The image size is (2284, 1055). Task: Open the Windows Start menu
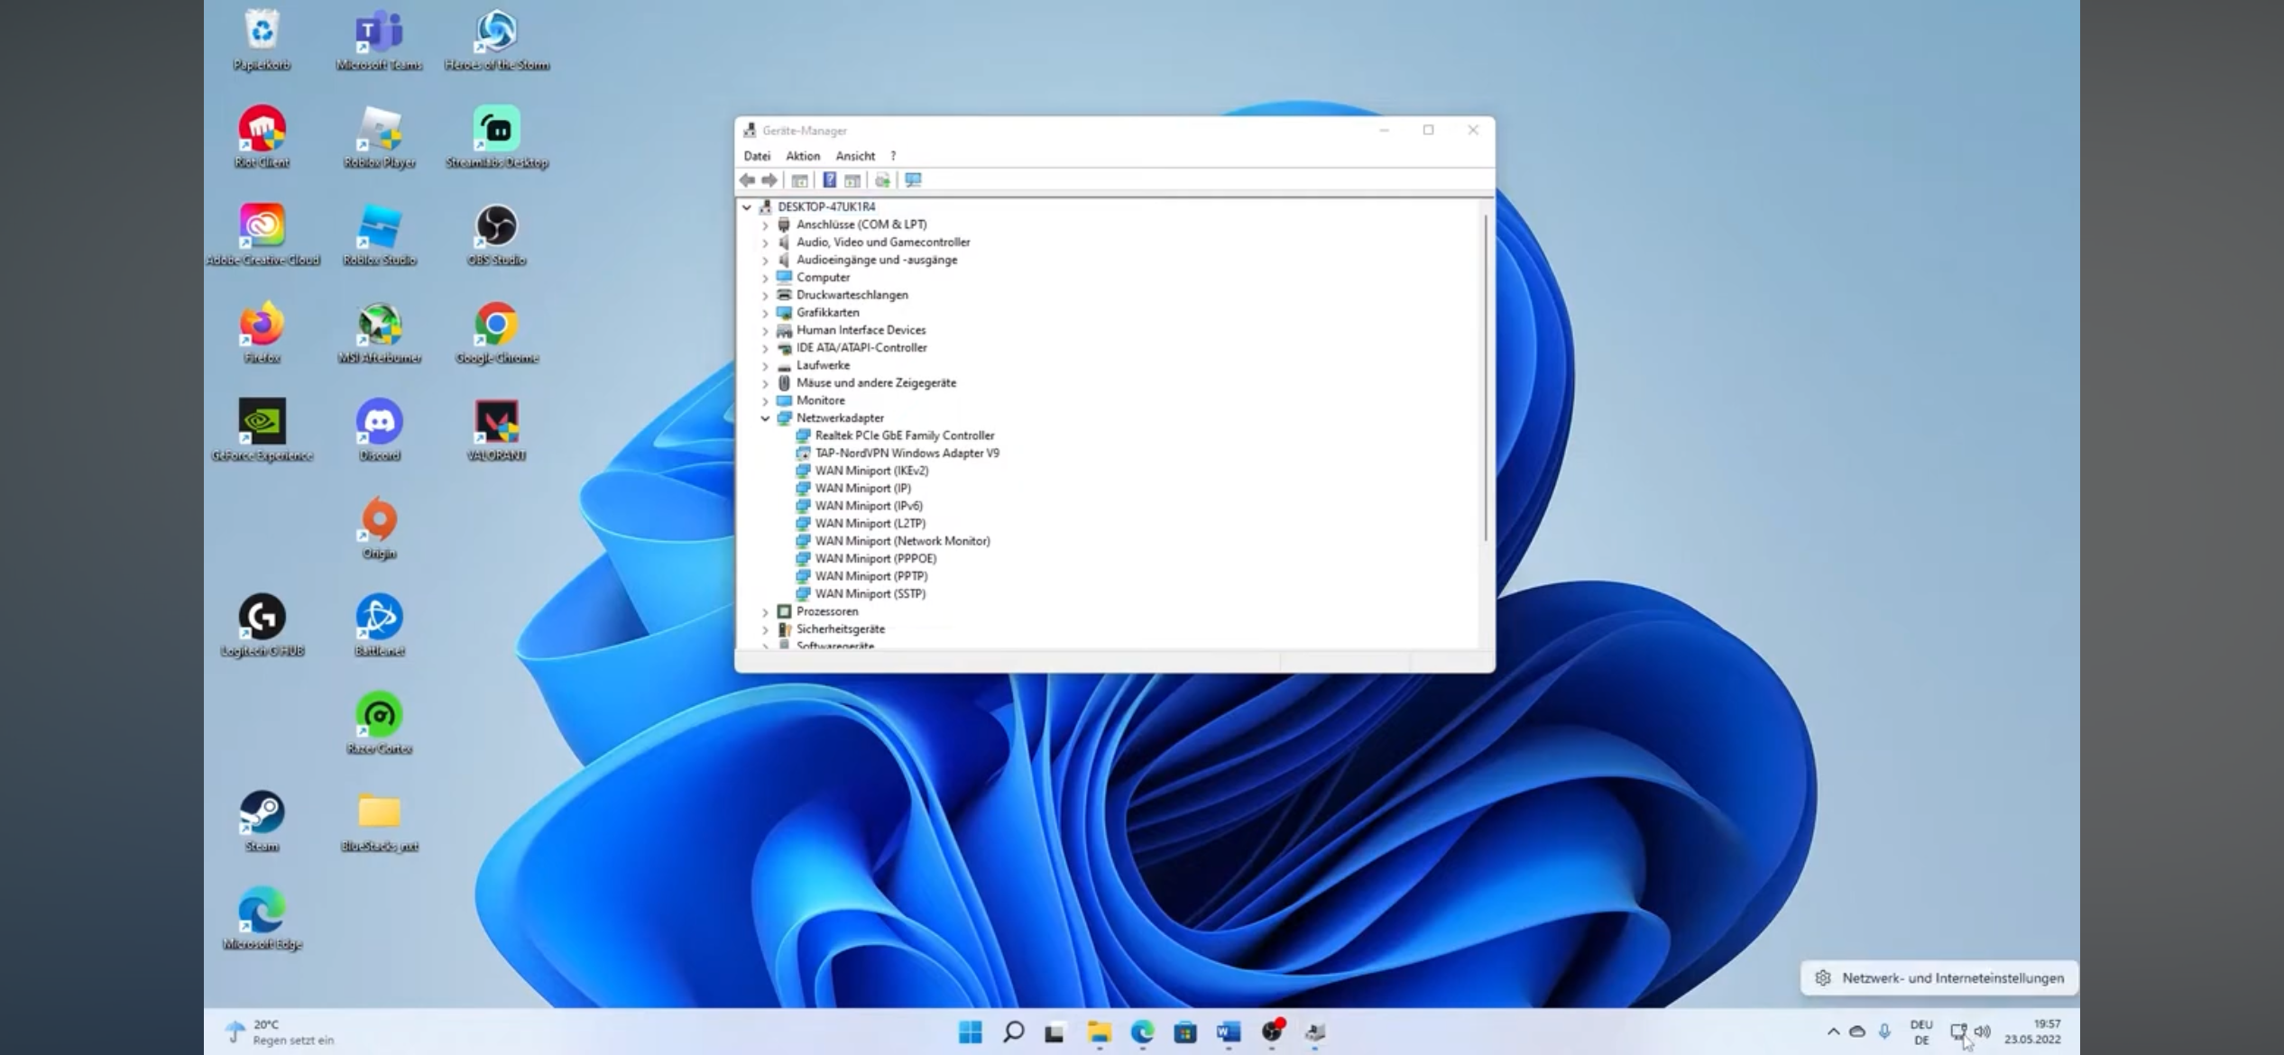pos(970,1032)
